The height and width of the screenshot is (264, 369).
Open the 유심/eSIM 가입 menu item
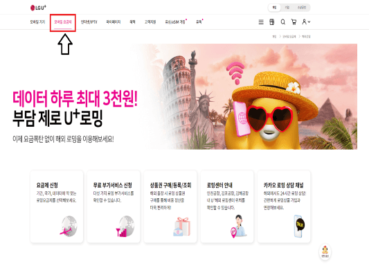tap(175, 22)
